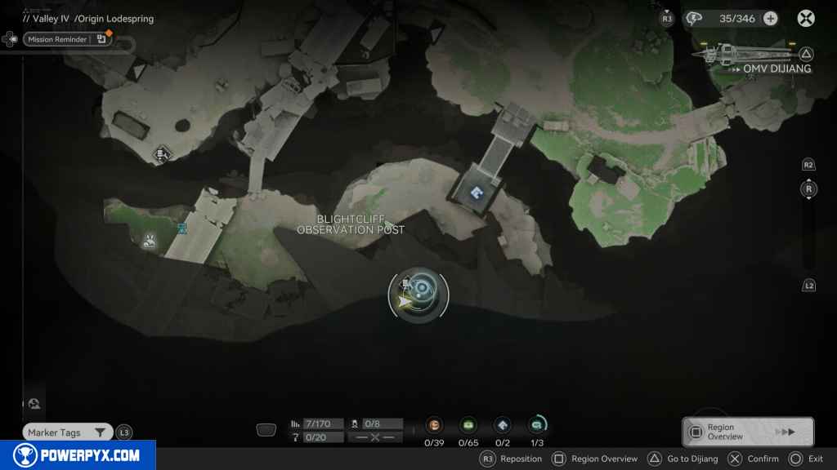Click the plus button beside 35/346 counter
837x470 pixels.
pos(770,19)
